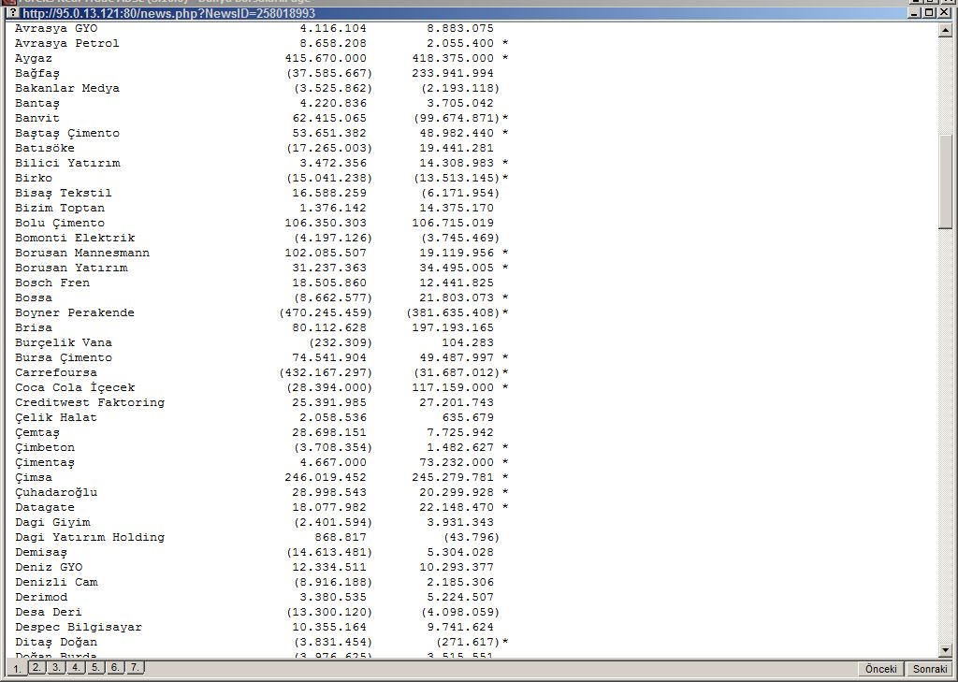The image size is (958, 682).
Task: Select the Datagate row name
Action: pyautogui.click(x=45, y=507)
